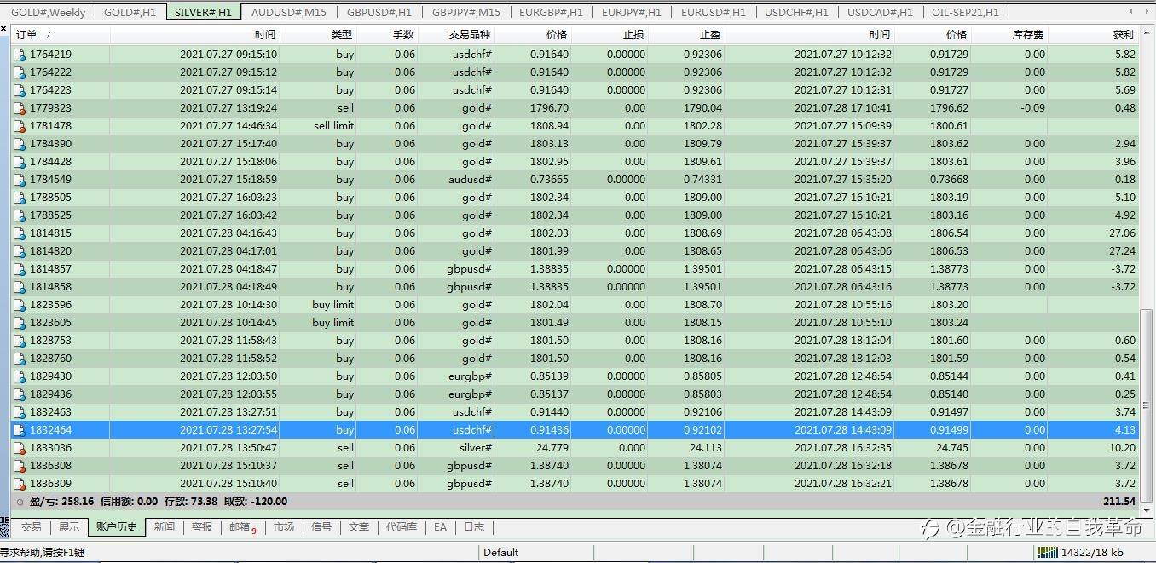This screenshot has width=1156, height=563.
Task: Click the sell order icon for ticket 1779323
Action: click(20, 108)
